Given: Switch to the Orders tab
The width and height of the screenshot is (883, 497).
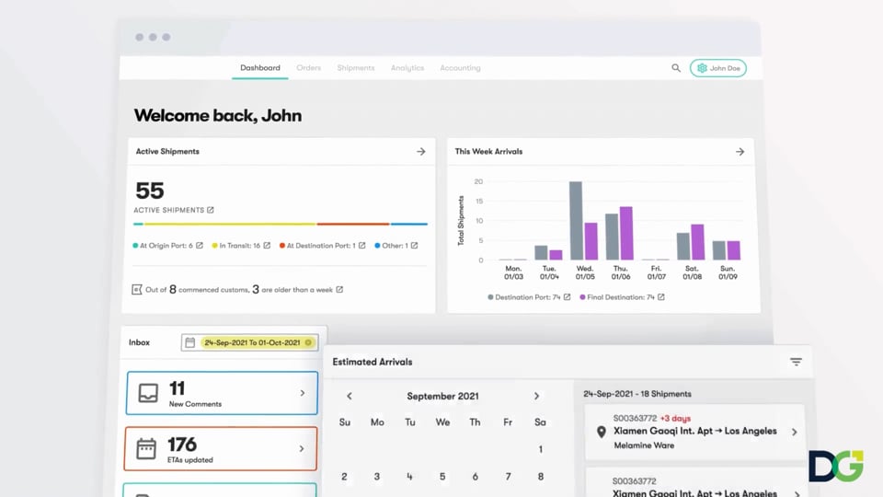Looking at the screenshot, I should (x=309, y=67).
